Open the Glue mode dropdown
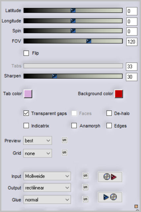Screen dimensions: 141x212 pos(47,199)
